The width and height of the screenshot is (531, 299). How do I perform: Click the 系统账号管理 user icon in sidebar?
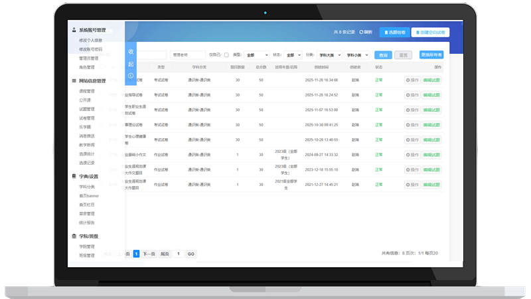74,30
